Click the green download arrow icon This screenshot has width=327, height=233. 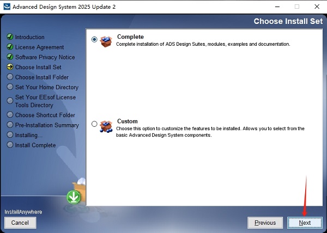point(74,197)
